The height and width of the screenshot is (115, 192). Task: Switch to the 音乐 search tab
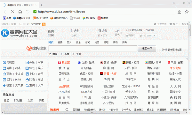78,42
